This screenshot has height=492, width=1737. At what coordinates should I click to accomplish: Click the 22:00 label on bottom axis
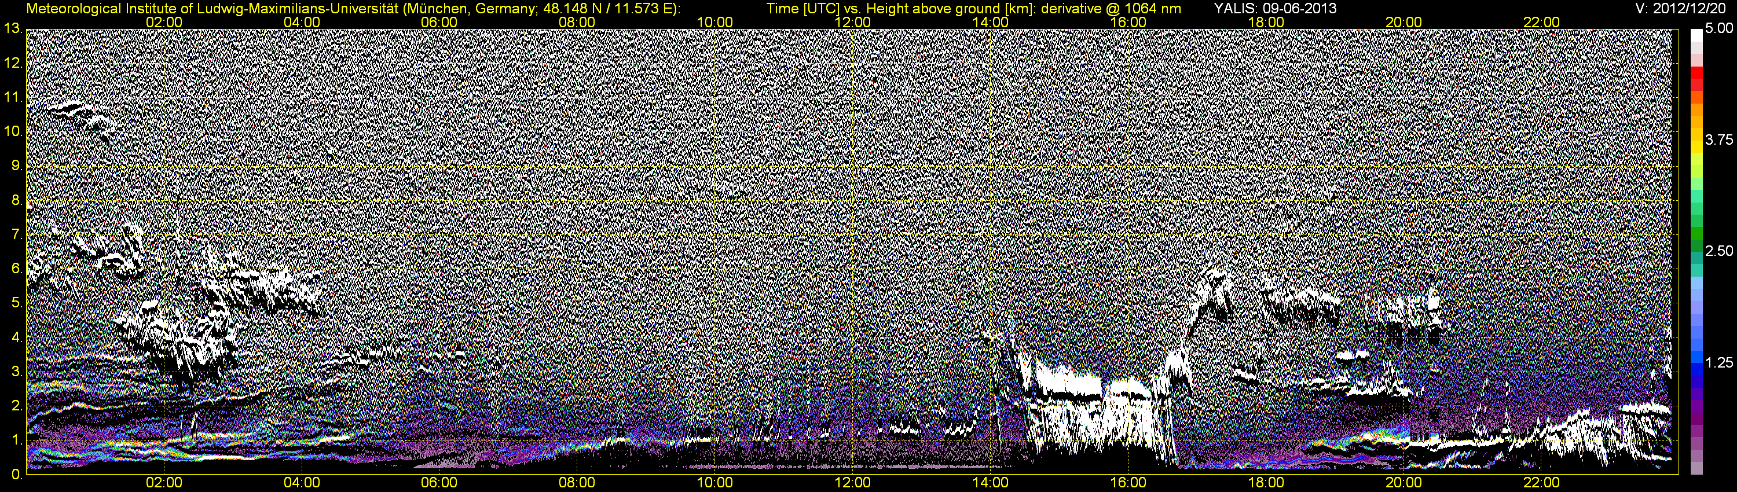1541,483
